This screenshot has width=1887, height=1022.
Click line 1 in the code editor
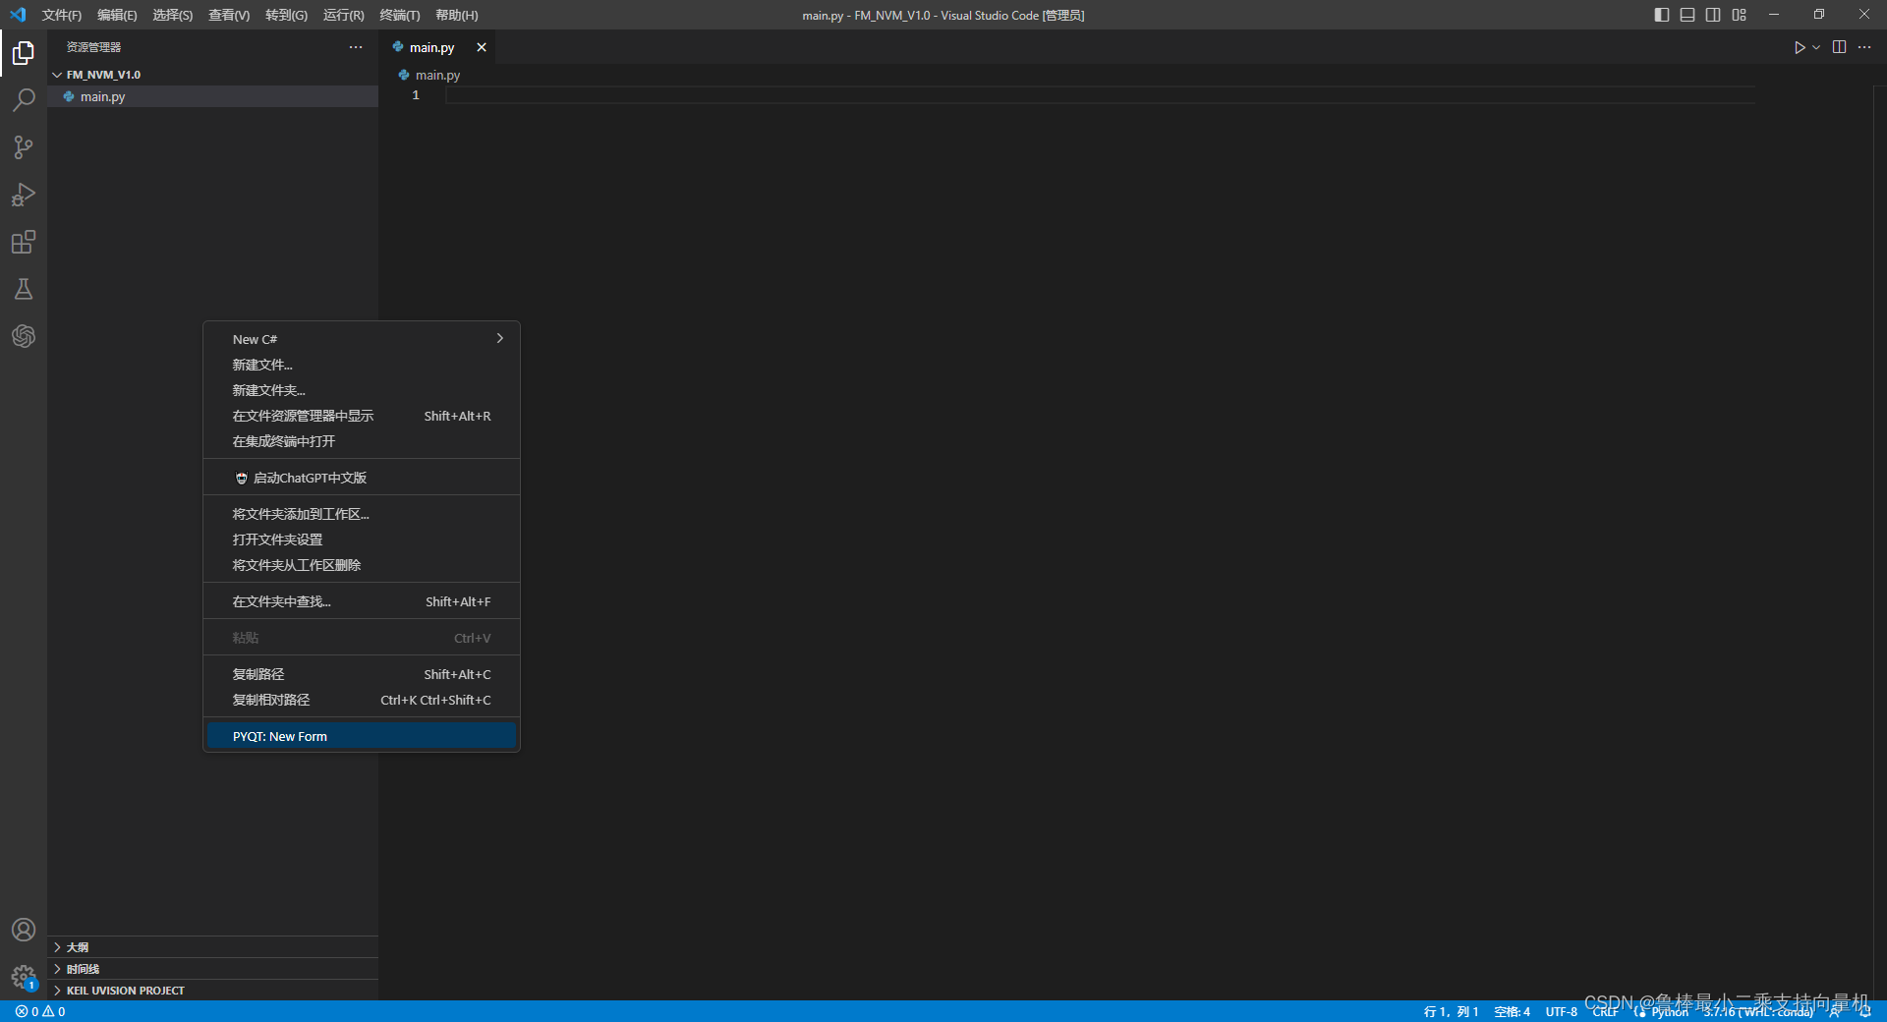pos(1101,95)
